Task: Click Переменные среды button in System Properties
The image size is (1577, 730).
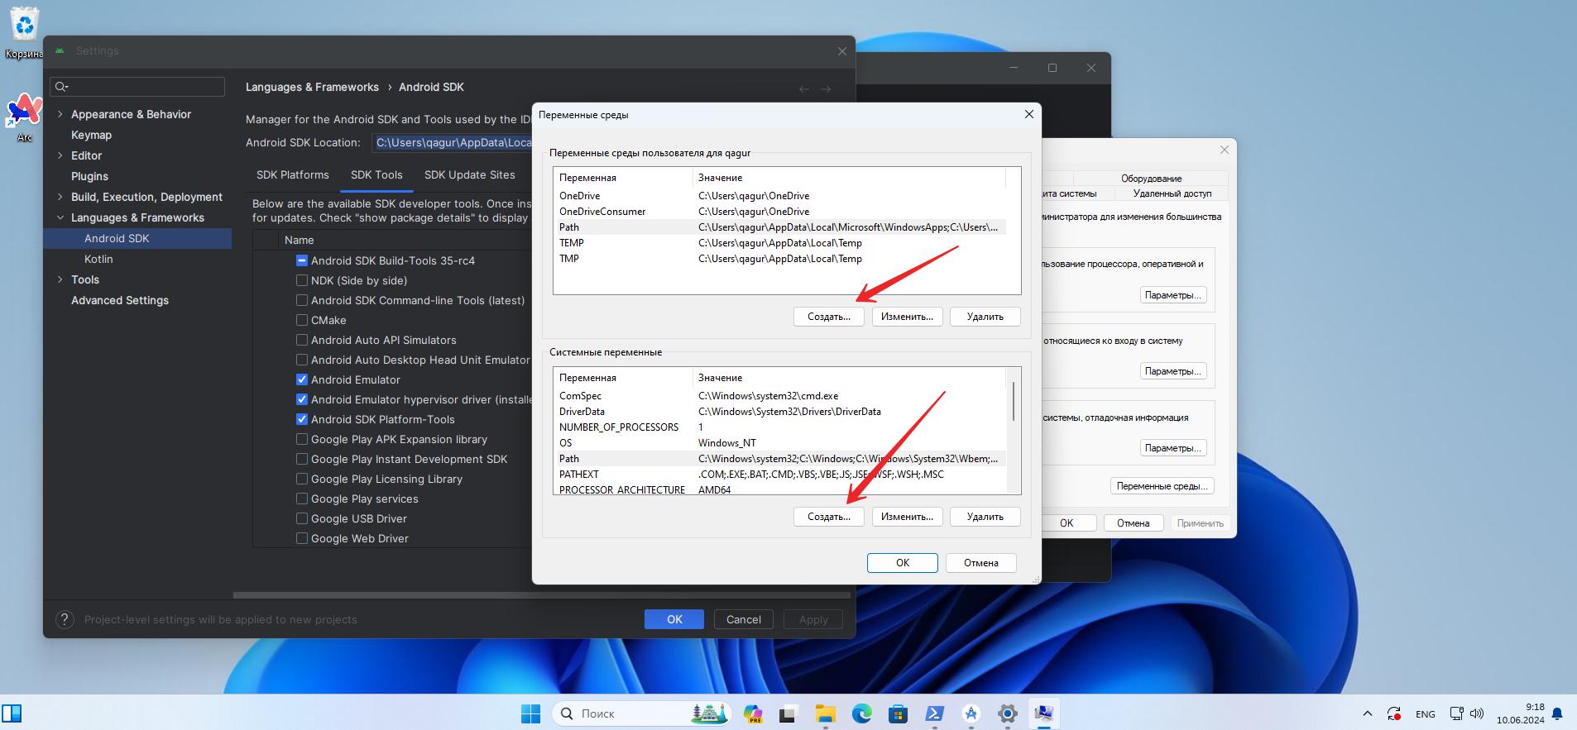Action: [1162, 486]
